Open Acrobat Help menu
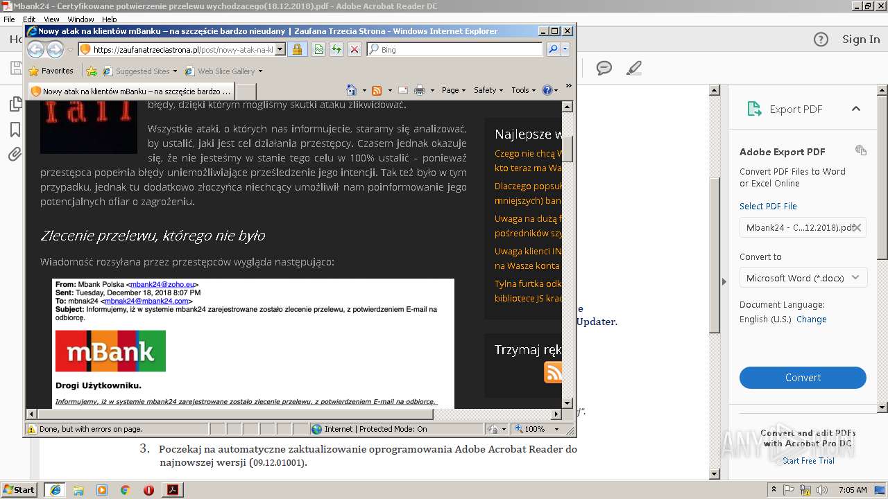Image resolution: width=888 pixels, height=499 pixels. point(110,19)
